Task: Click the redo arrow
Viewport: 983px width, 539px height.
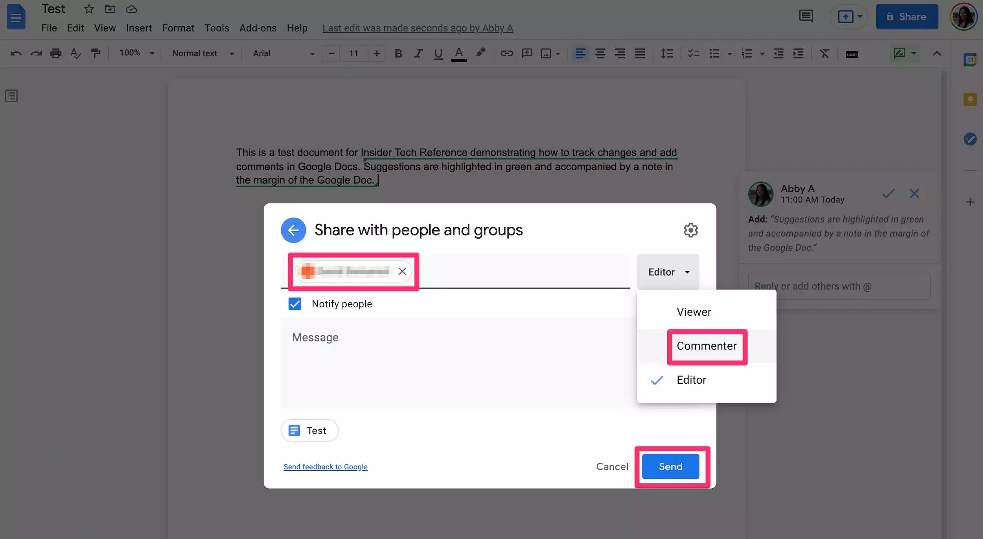Action: tap(36, 53)
